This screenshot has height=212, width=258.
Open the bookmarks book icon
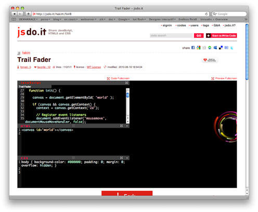click(14, 19)
